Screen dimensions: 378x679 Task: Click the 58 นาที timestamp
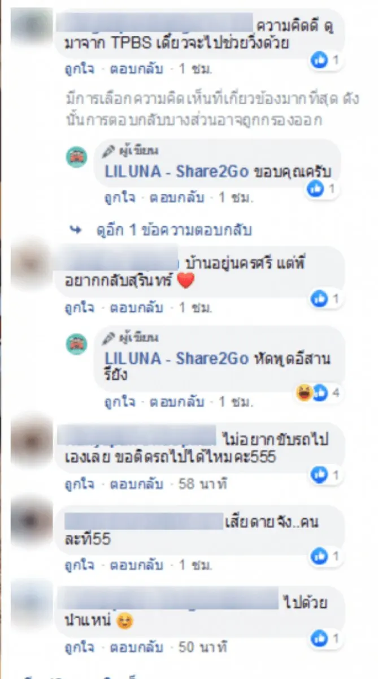tap(202, 483)
